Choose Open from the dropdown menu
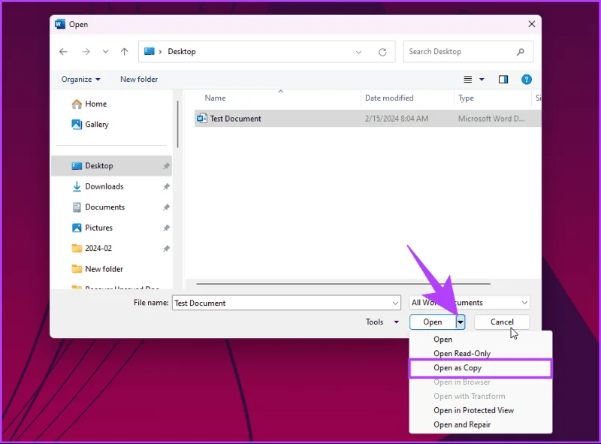 (481, 340)
